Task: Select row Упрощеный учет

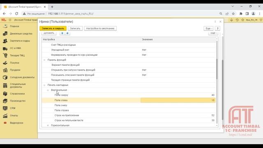Action: 129,50
